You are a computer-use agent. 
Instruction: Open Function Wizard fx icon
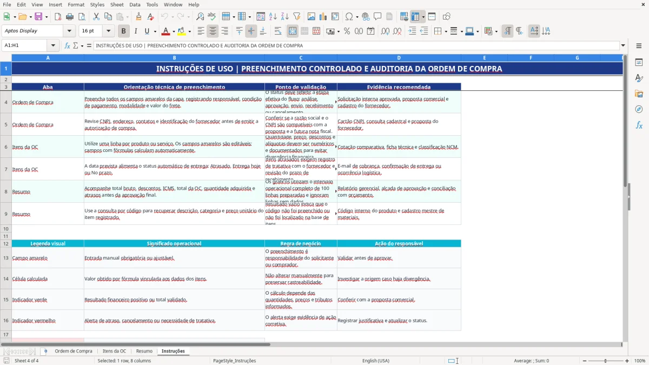click(67, 46)
